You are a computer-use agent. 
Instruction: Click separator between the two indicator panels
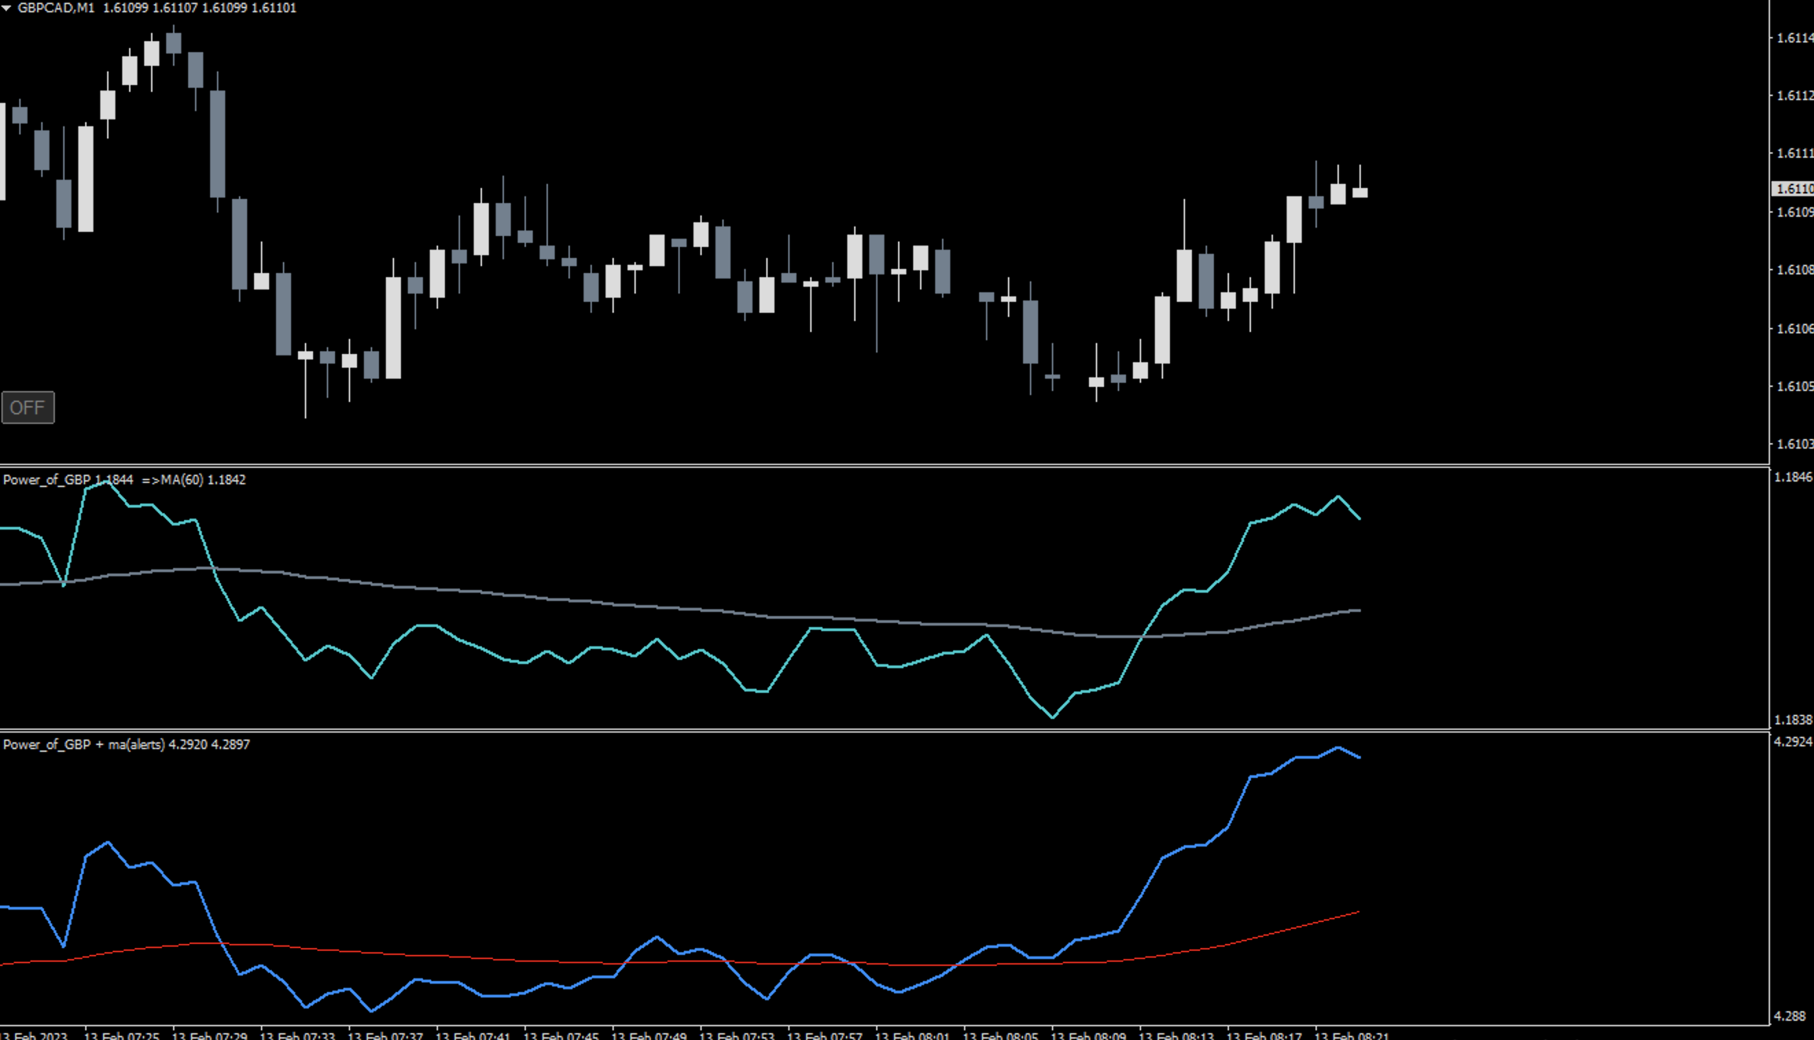[858, 730]
